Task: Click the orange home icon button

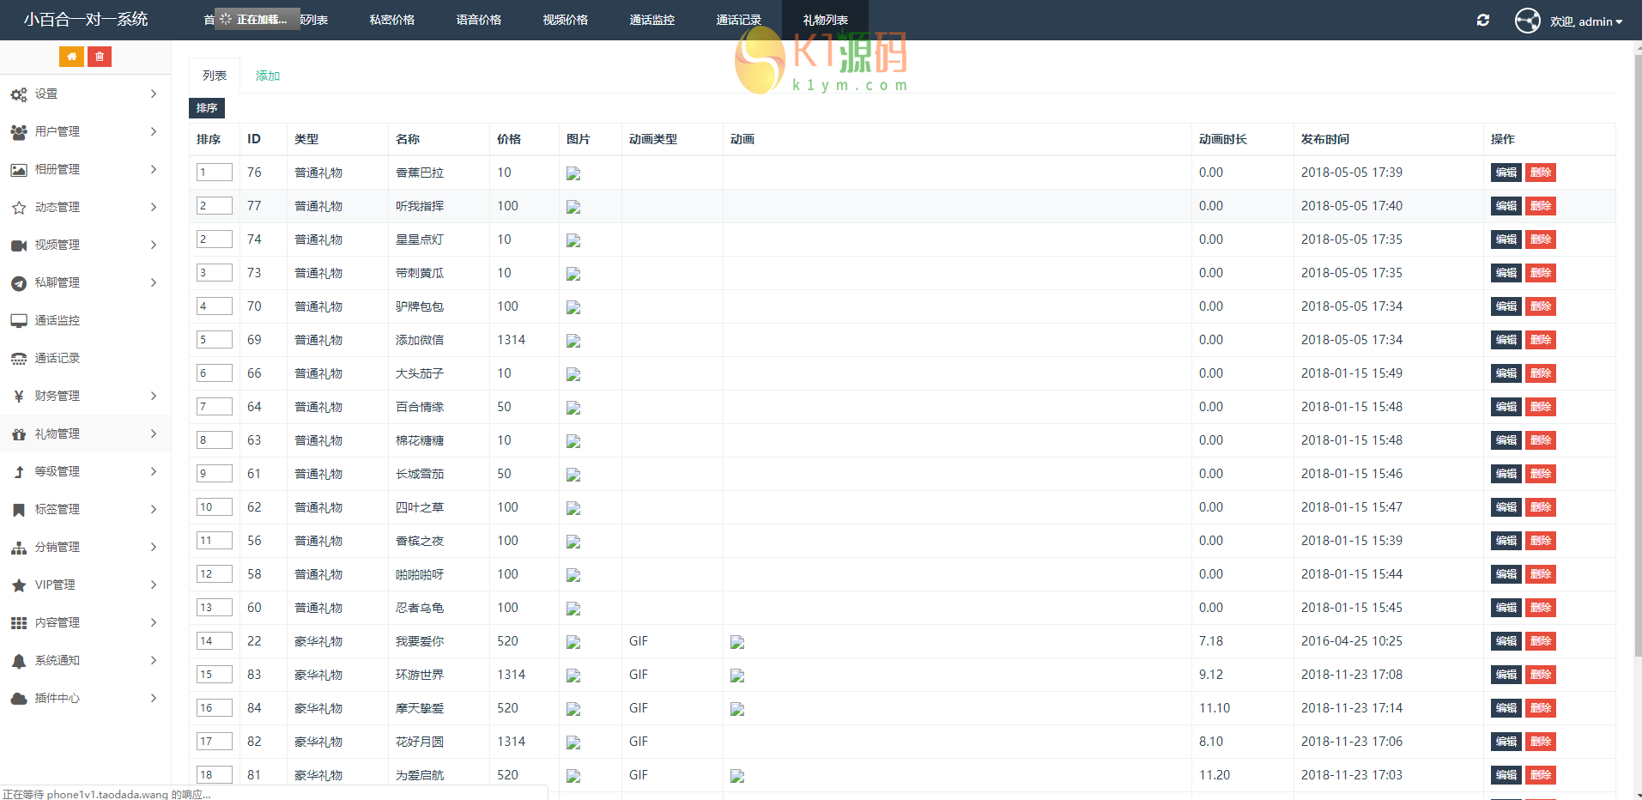Action: tap(71, 57)
